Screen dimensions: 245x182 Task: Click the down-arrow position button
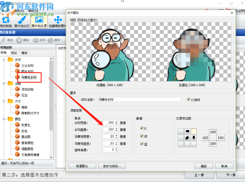pos(194,138)
